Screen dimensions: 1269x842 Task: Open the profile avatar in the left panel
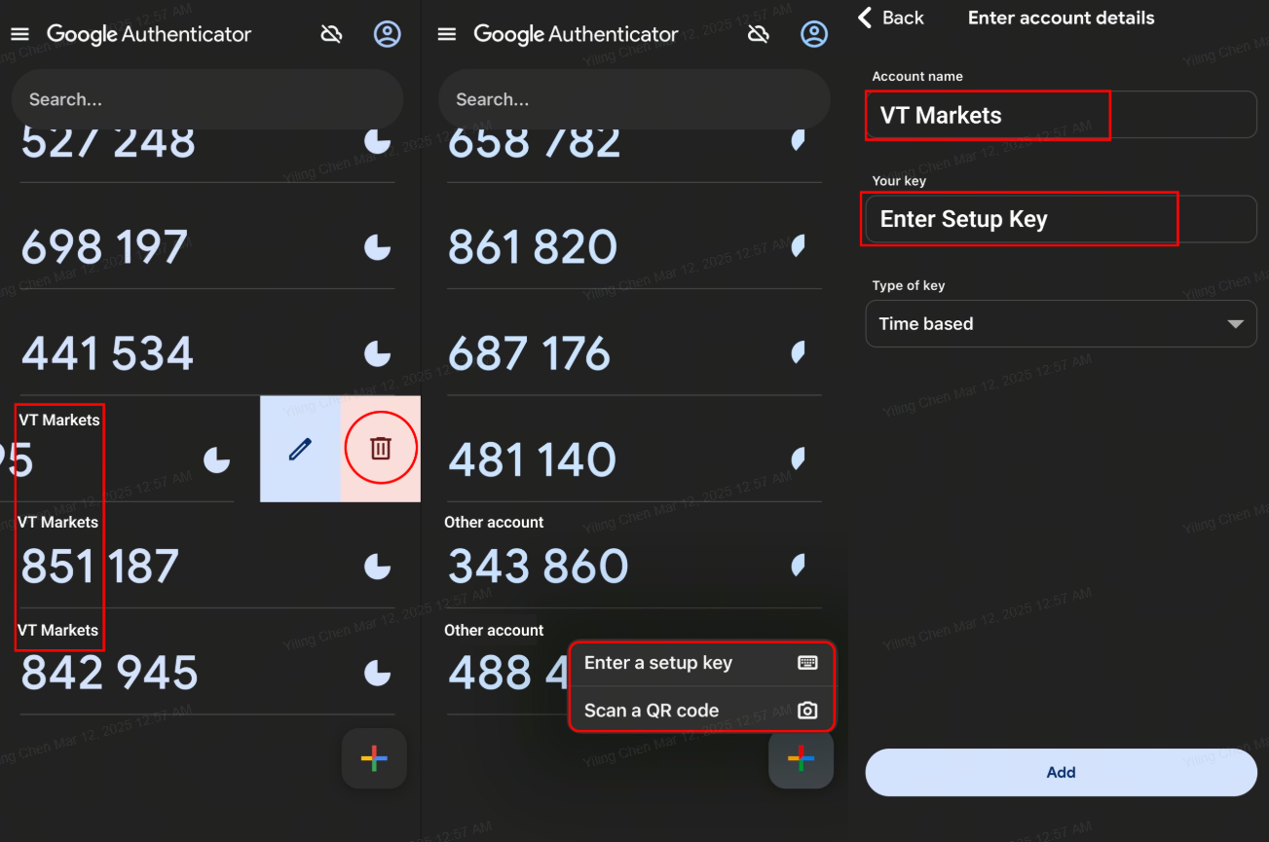coord(388,34)
